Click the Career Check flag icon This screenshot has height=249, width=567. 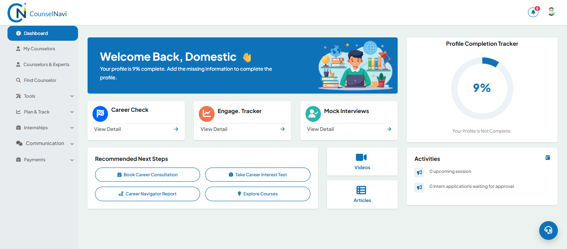[100, 113]
